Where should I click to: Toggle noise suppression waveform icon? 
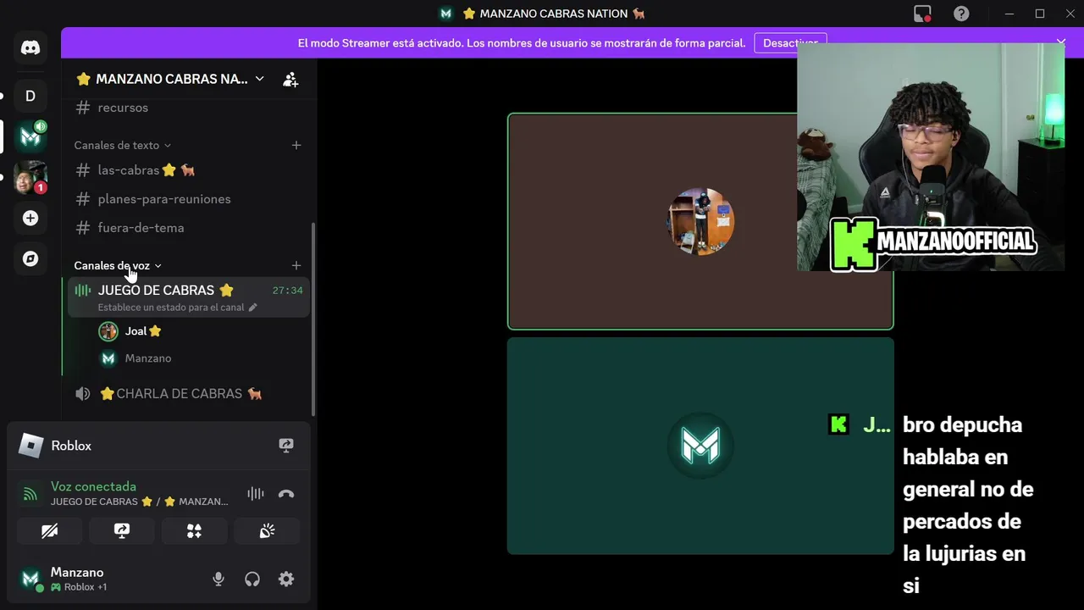(256, 494)
